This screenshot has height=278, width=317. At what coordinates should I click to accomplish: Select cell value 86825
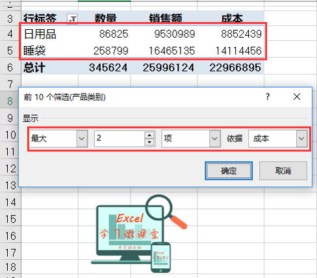pos(105,34)
